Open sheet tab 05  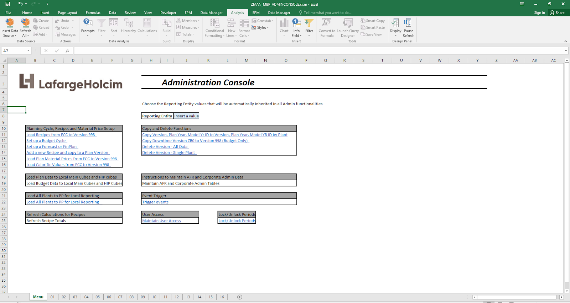pyautogui.click(x=98, y=297)
